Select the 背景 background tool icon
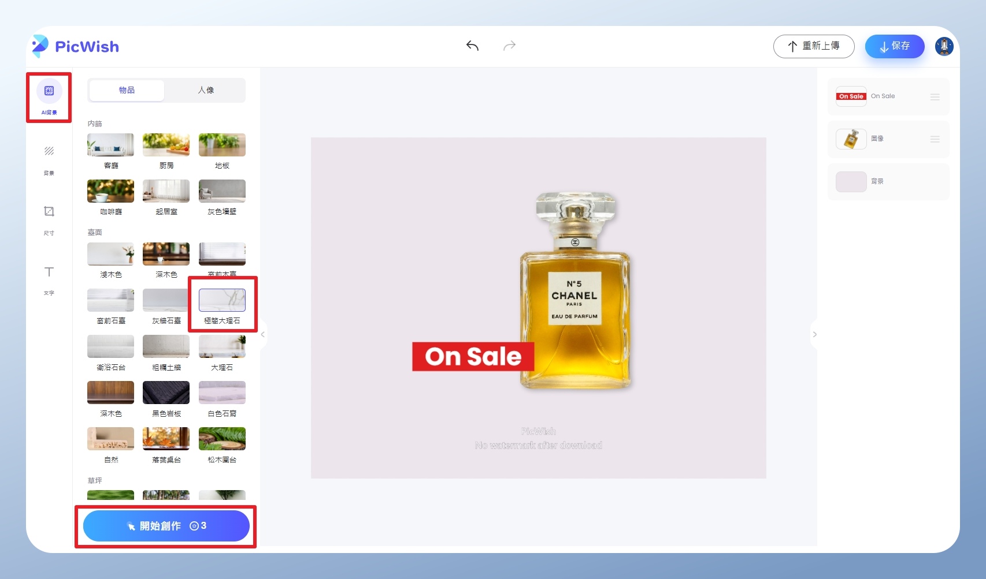The height and width of the screenshot is (579, 986). 49,152
